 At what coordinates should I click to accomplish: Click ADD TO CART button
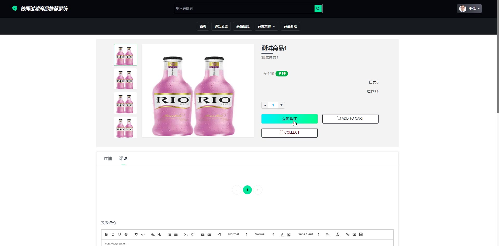pyautogui.click(x=350, y=119)
